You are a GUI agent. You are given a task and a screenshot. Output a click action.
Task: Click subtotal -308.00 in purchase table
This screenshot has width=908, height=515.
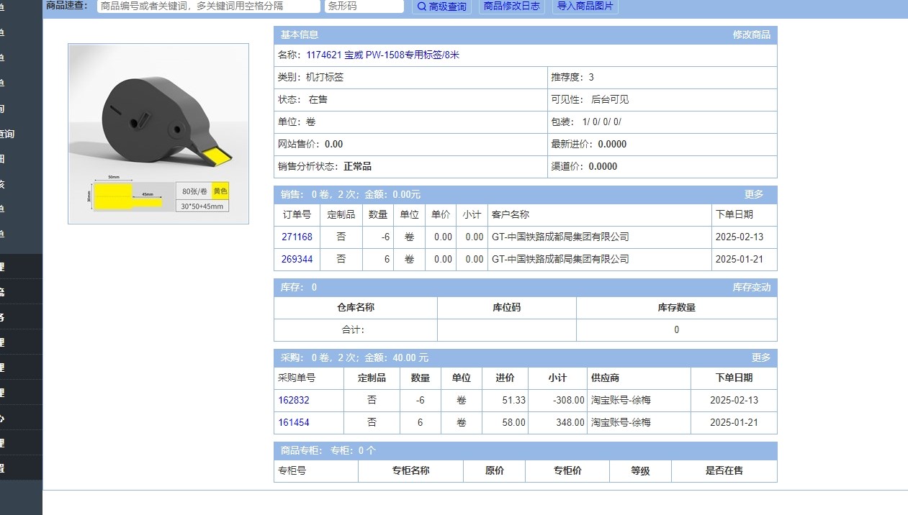coord(568,400)
